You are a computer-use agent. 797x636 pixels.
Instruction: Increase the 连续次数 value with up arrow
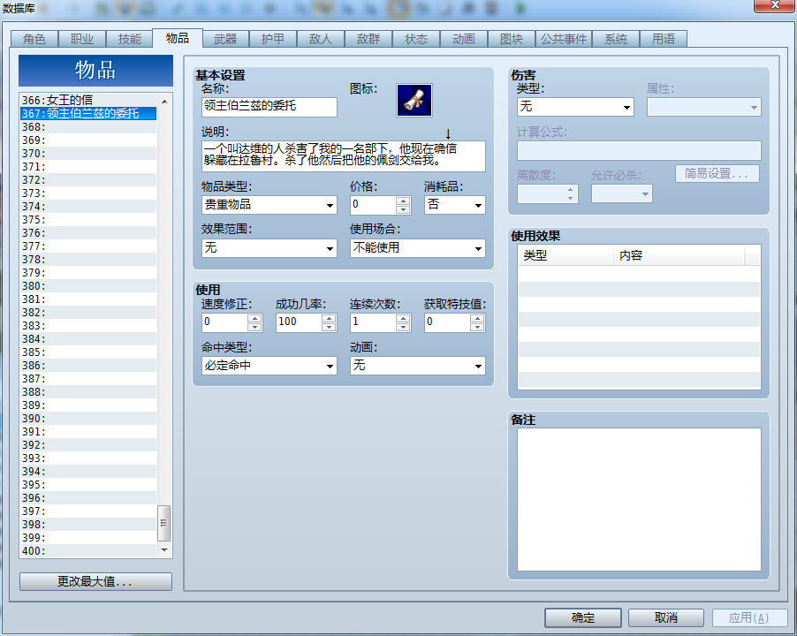(x=403, y=319)
